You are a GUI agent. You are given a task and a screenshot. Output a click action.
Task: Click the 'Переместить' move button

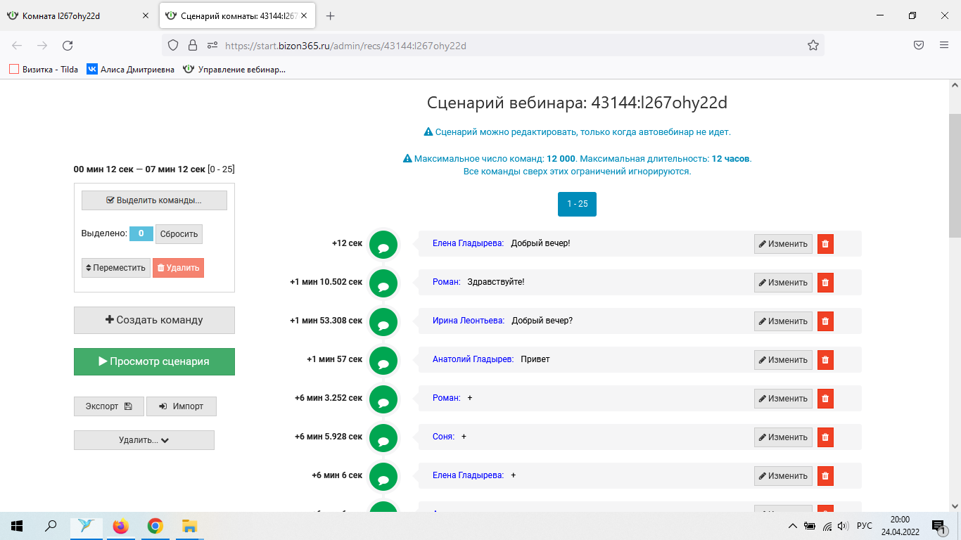[115, 268]
